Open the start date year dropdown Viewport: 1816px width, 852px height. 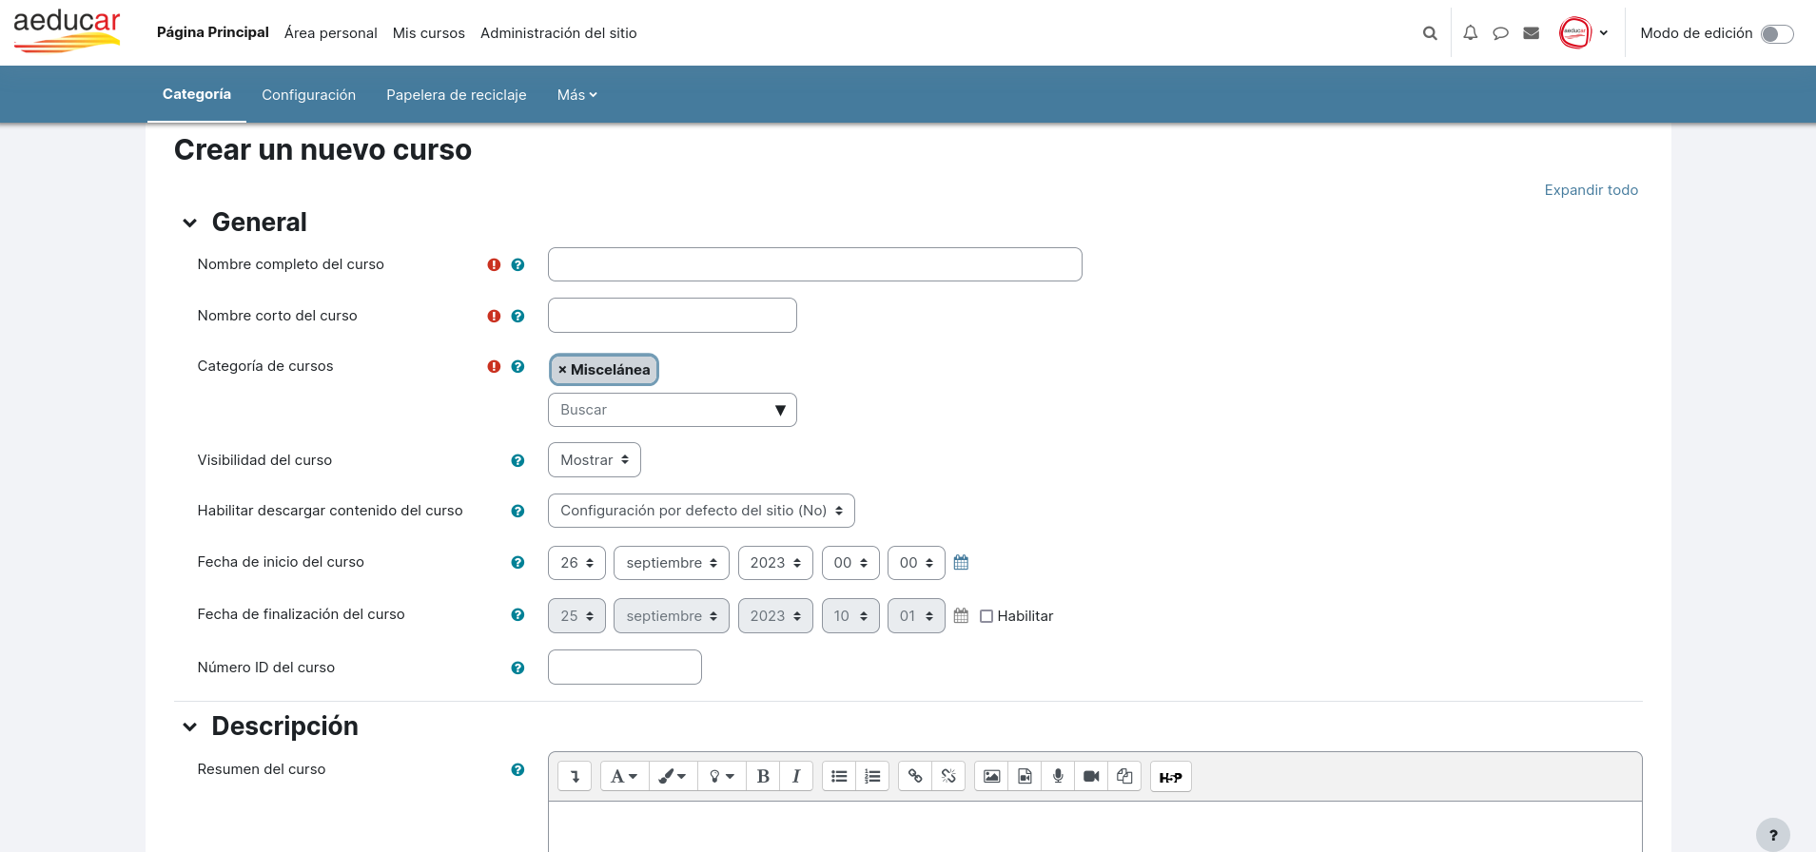775,563
